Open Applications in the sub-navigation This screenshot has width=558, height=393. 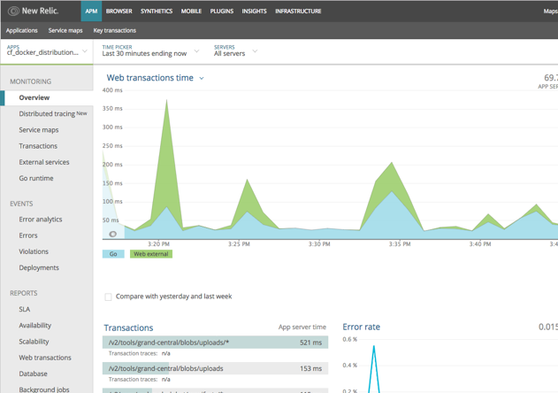pyautogui.click(x=22, y=30)
